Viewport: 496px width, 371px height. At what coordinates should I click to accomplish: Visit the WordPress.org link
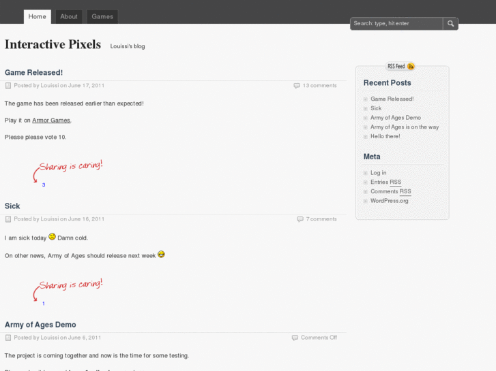coord(389,201)
